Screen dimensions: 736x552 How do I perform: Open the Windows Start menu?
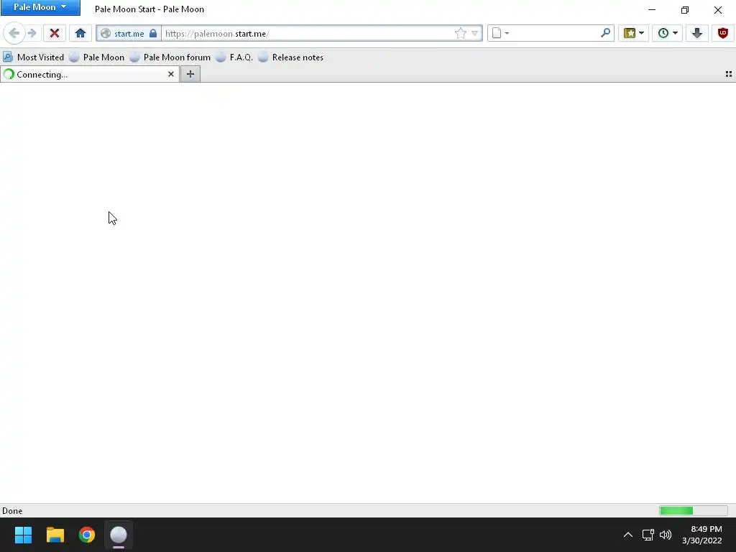(x=23, y=535)
